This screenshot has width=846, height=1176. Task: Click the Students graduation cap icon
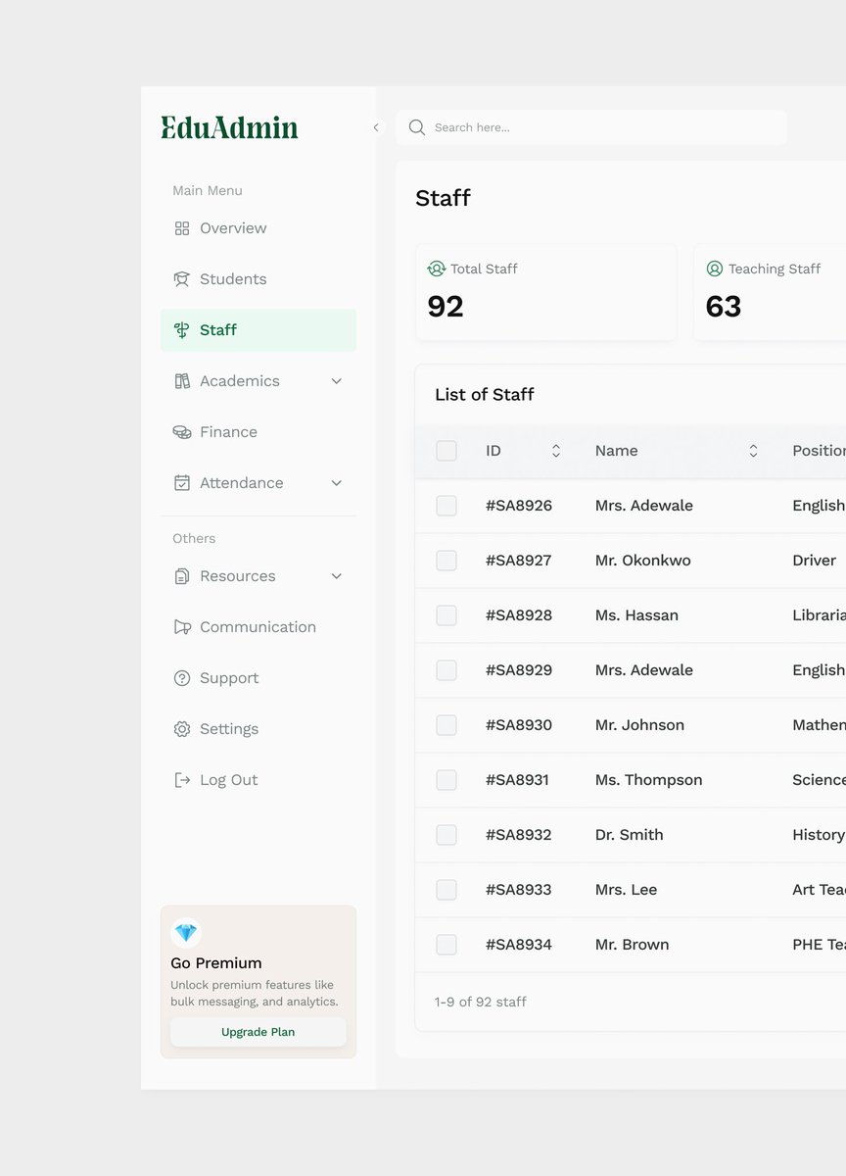click(182, 279)
